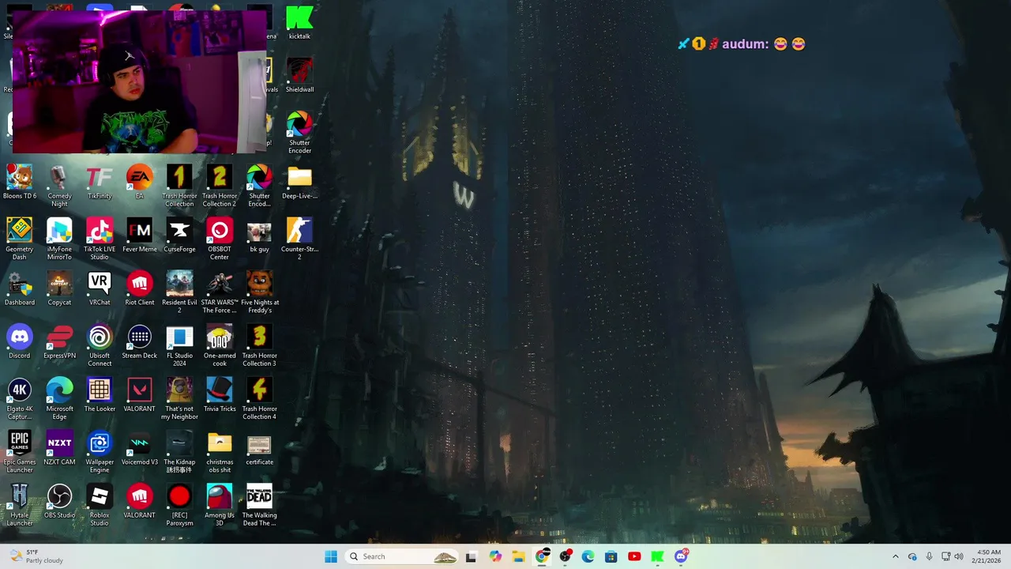This screenshot has width=1011, height=569.
Task: Launch Comedy Night from the desktop
Action: 59,187
